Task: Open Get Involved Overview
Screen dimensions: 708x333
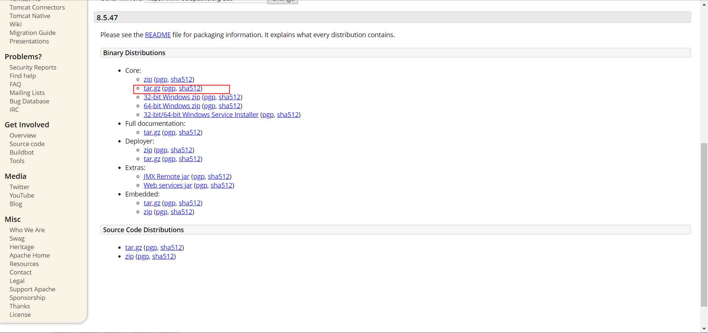Action: [x=23, y=135]
